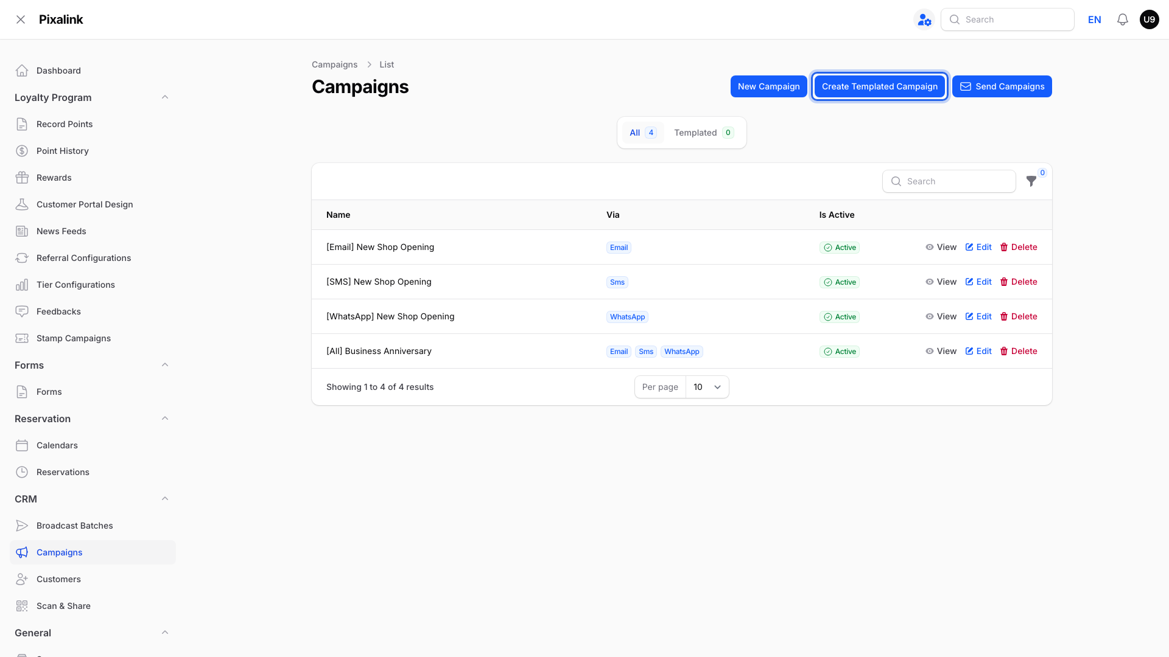1169x657 pixels.
Task: Open Point History in sidebar
Action: (x=93, y=151)
